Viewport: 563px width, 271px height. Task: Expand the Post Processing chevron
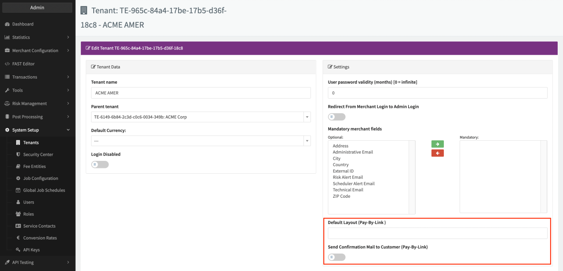click(x=68, y=117)
